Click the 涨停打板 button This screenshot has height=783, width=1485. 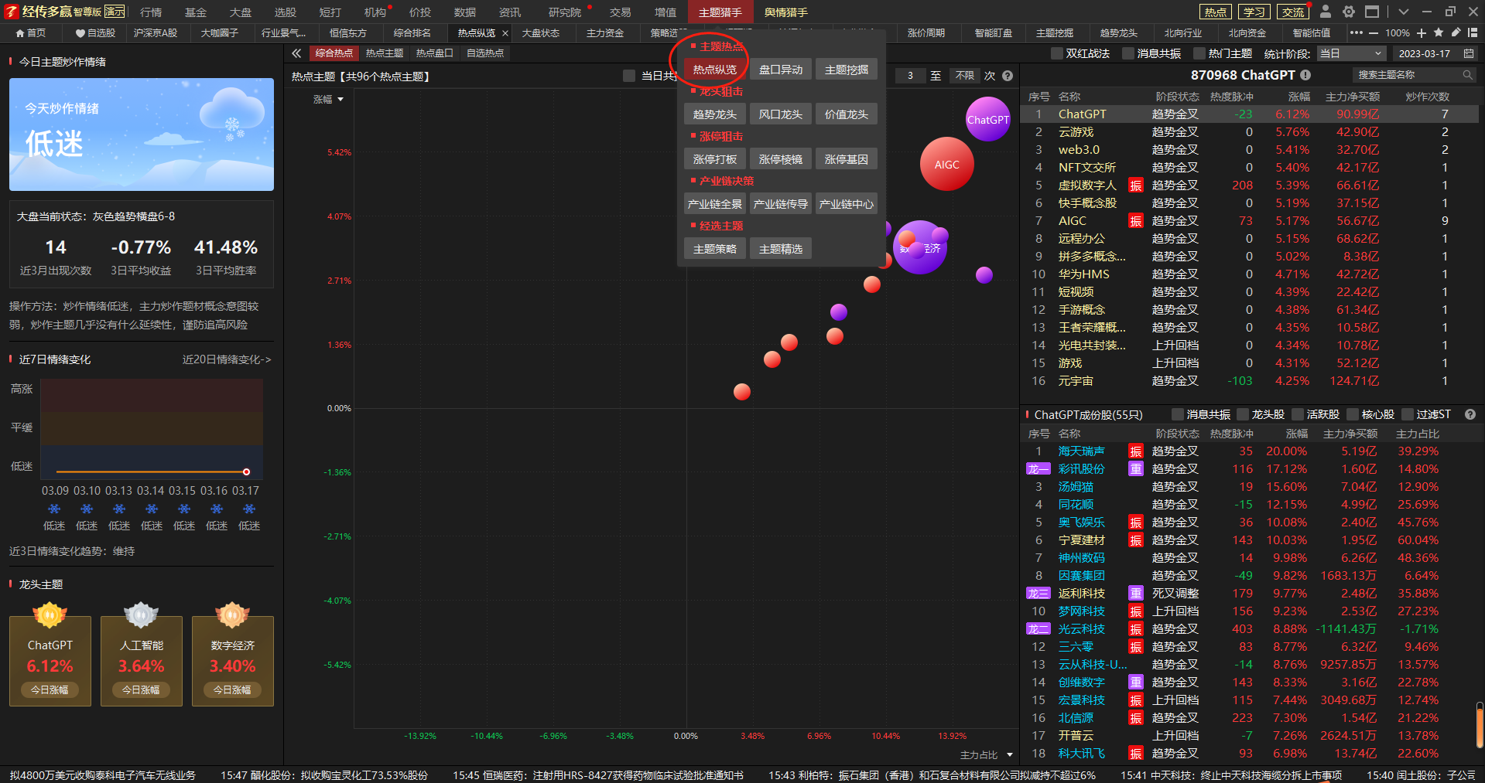(714, 159)
